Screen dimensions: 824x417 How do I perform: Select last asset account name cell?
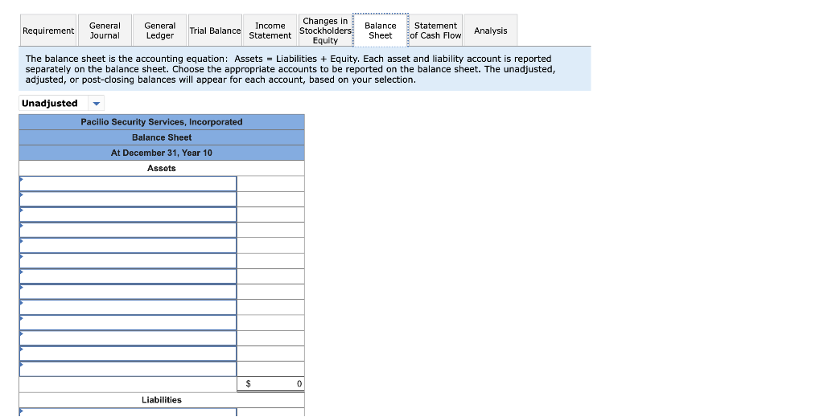point(128,369)
